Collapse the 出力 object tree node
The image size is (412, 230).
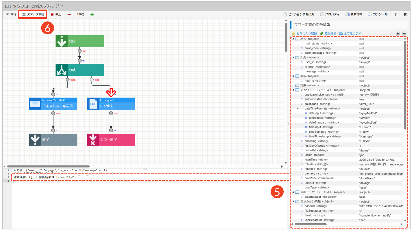[293, 39]
